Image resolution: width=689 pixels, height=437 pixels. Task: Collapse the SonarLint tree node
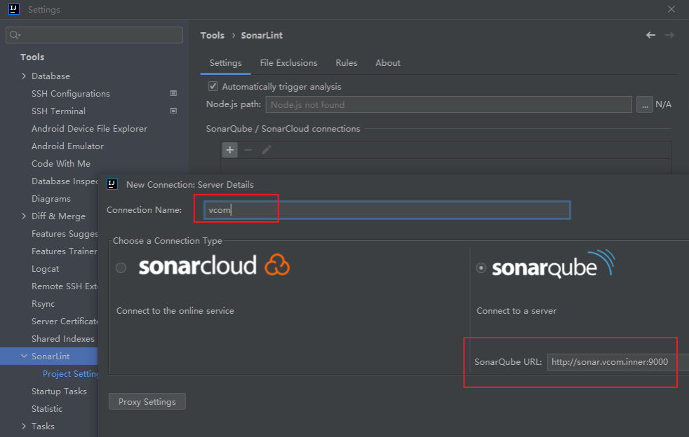[x=24, y=356]
